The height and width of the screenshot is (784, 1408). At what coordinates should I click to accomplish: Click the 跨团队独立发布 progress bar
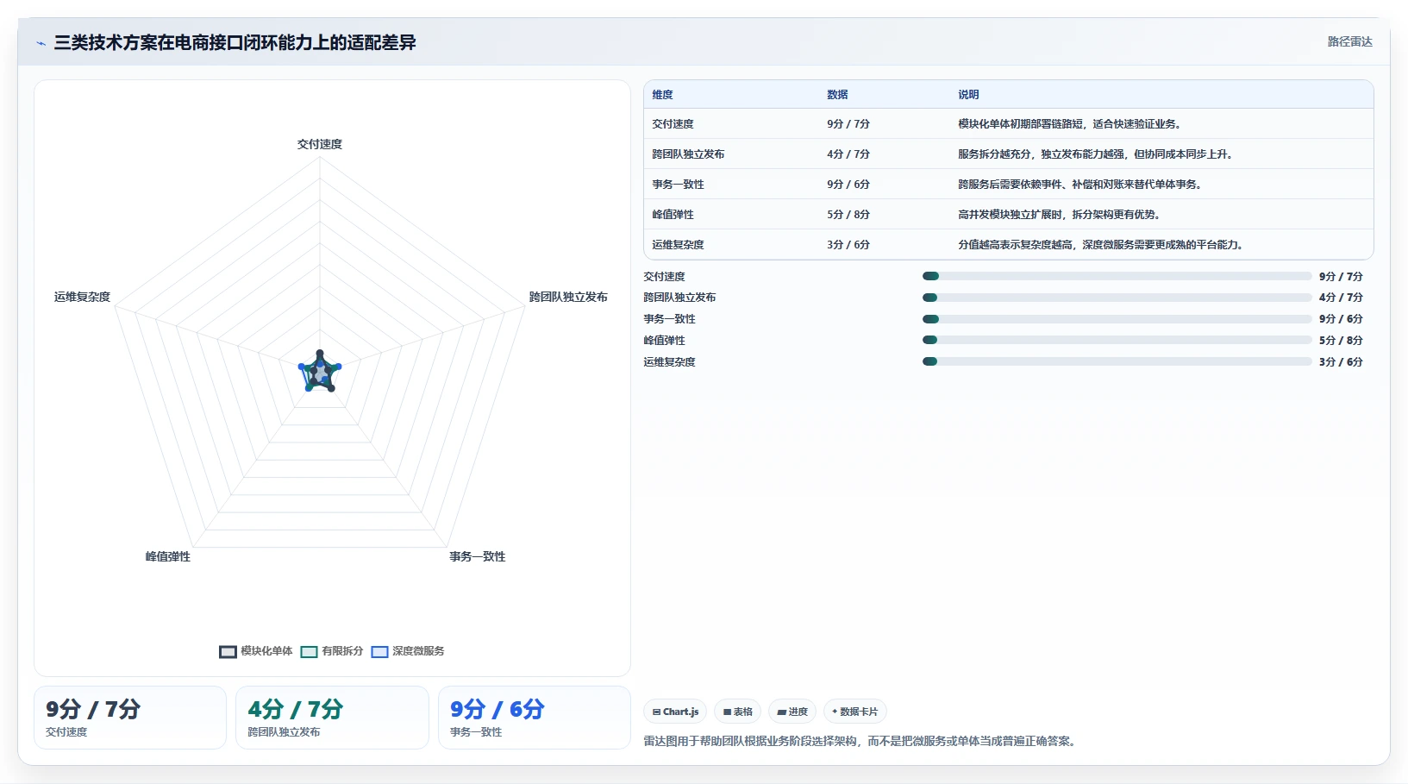pyautogui.click(x=1117, y=298)
